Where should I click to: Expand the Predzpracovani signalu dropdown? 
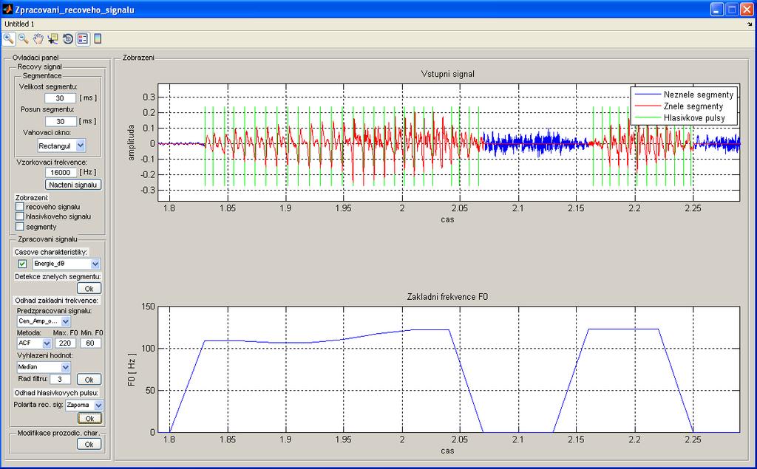44,321
